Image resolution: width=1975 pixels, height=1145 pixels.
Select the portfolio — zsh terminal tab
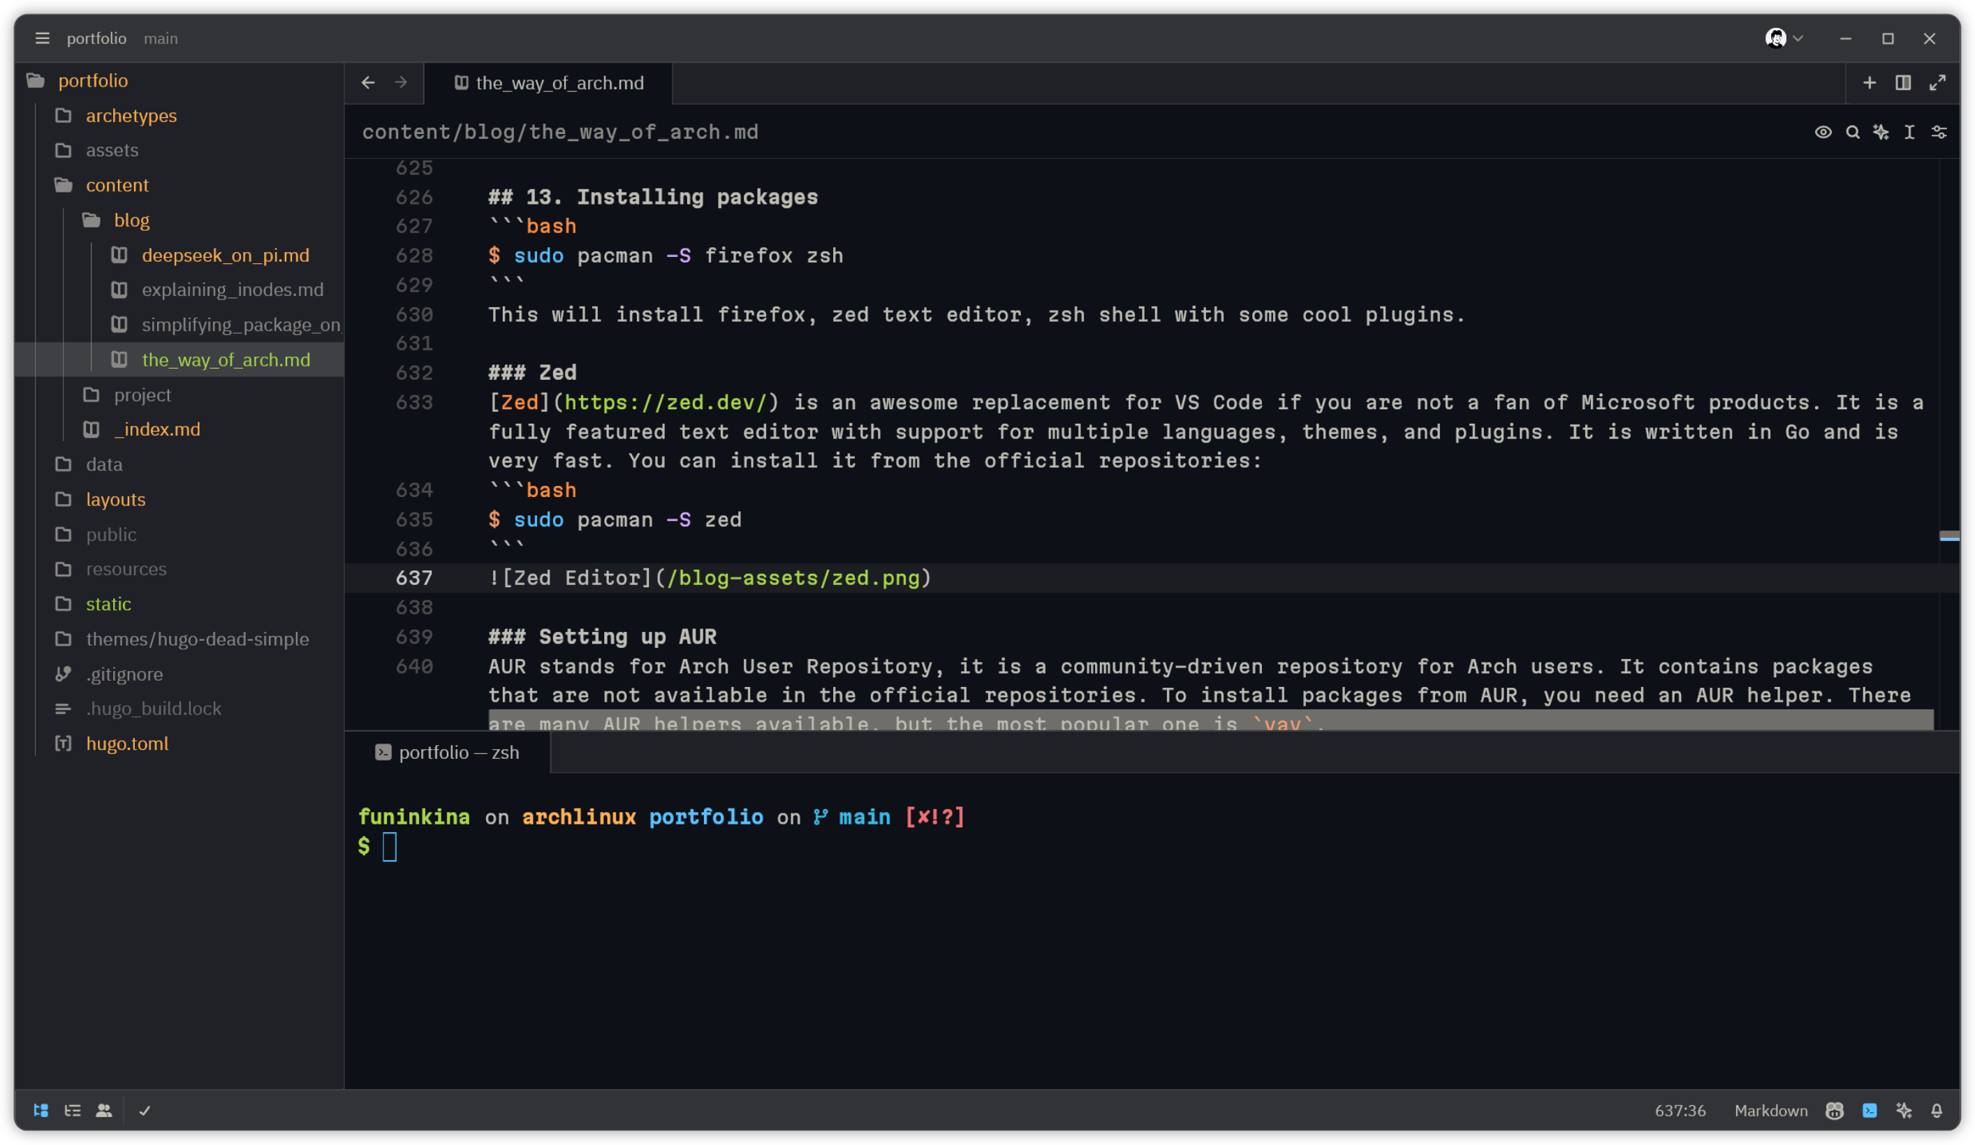pyautogui.click(x=457, y=753)
